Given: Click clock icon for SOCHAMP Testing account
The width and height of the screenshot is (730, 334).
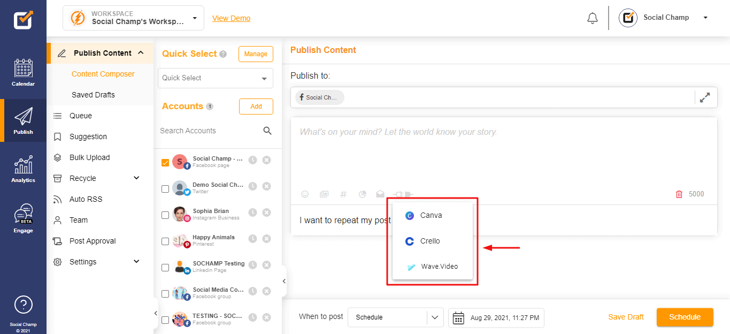Looking at the screenshot, I should (252, 265).
